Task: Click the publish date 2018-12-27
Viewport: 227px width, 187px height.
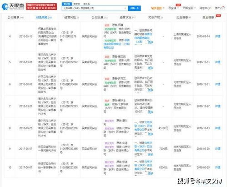Action: pos(203,106)
